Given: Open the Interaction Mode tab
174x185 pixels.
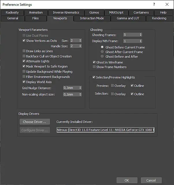Looking at the screenshot, I should click(x=92, y=18).
